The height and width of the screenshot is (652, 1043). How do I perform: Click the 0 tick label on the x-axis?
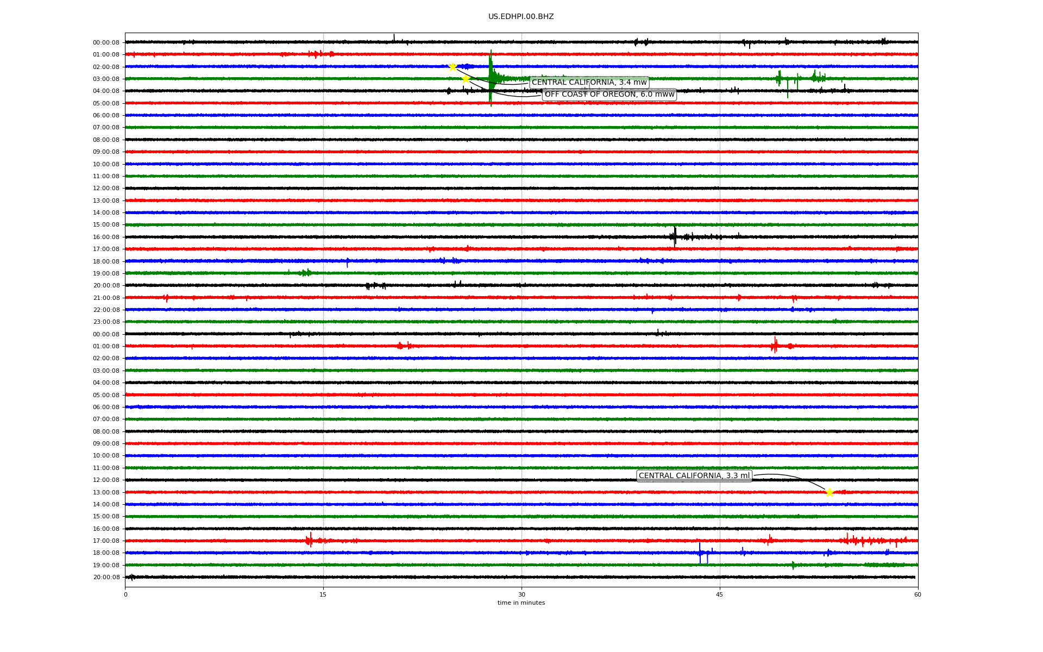(125, 594)
